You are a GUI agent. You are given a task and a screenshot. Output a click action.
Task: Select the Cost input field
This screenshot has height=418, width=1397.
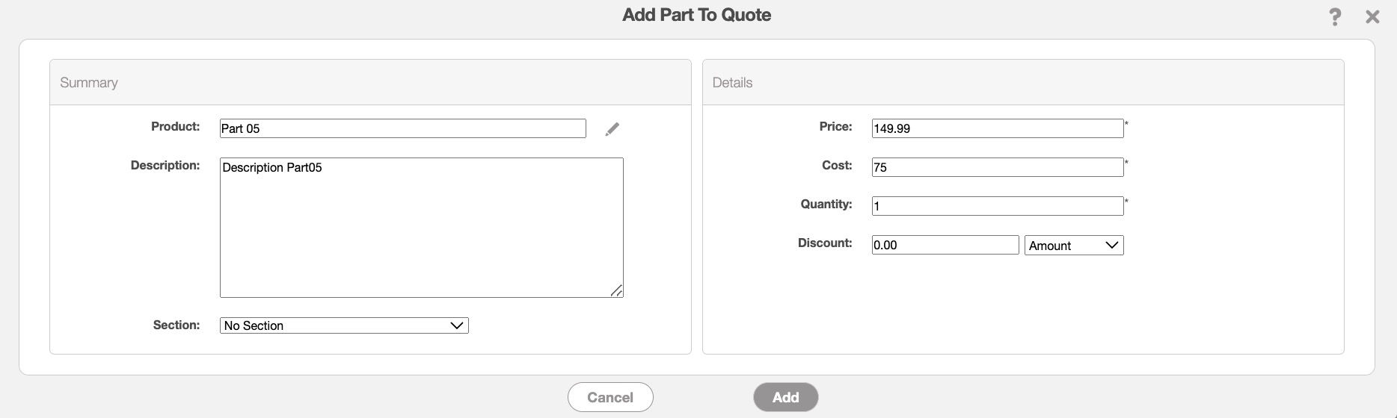[x=997, y=167]
